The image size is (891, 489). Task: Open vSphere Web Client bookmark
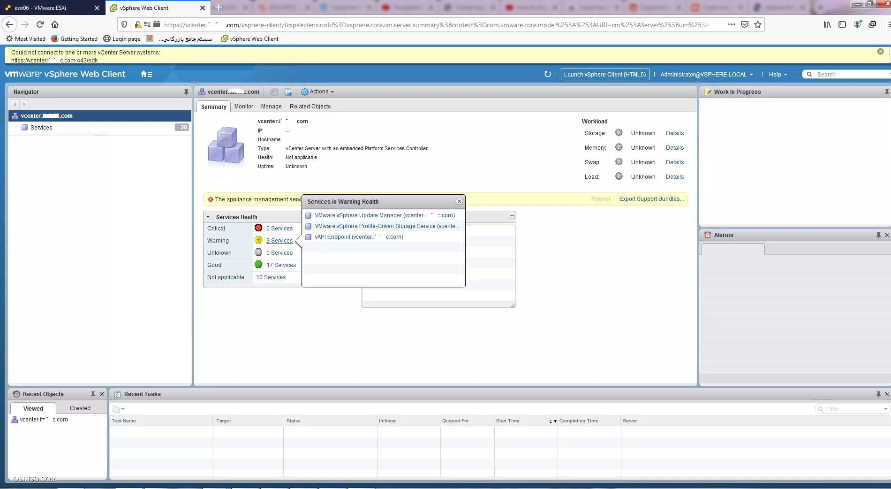(250, 39)
